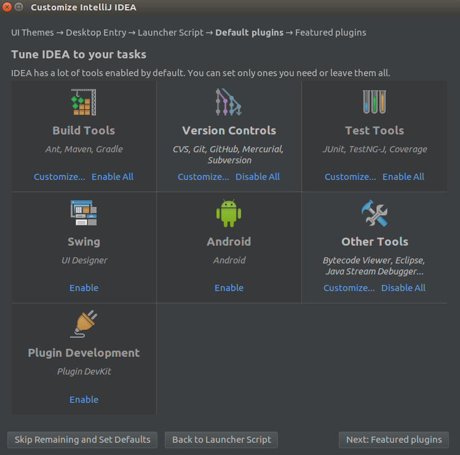460x455 pixels.
Task: Disable all Version Controls plugins
Action: tap(258, 177)
